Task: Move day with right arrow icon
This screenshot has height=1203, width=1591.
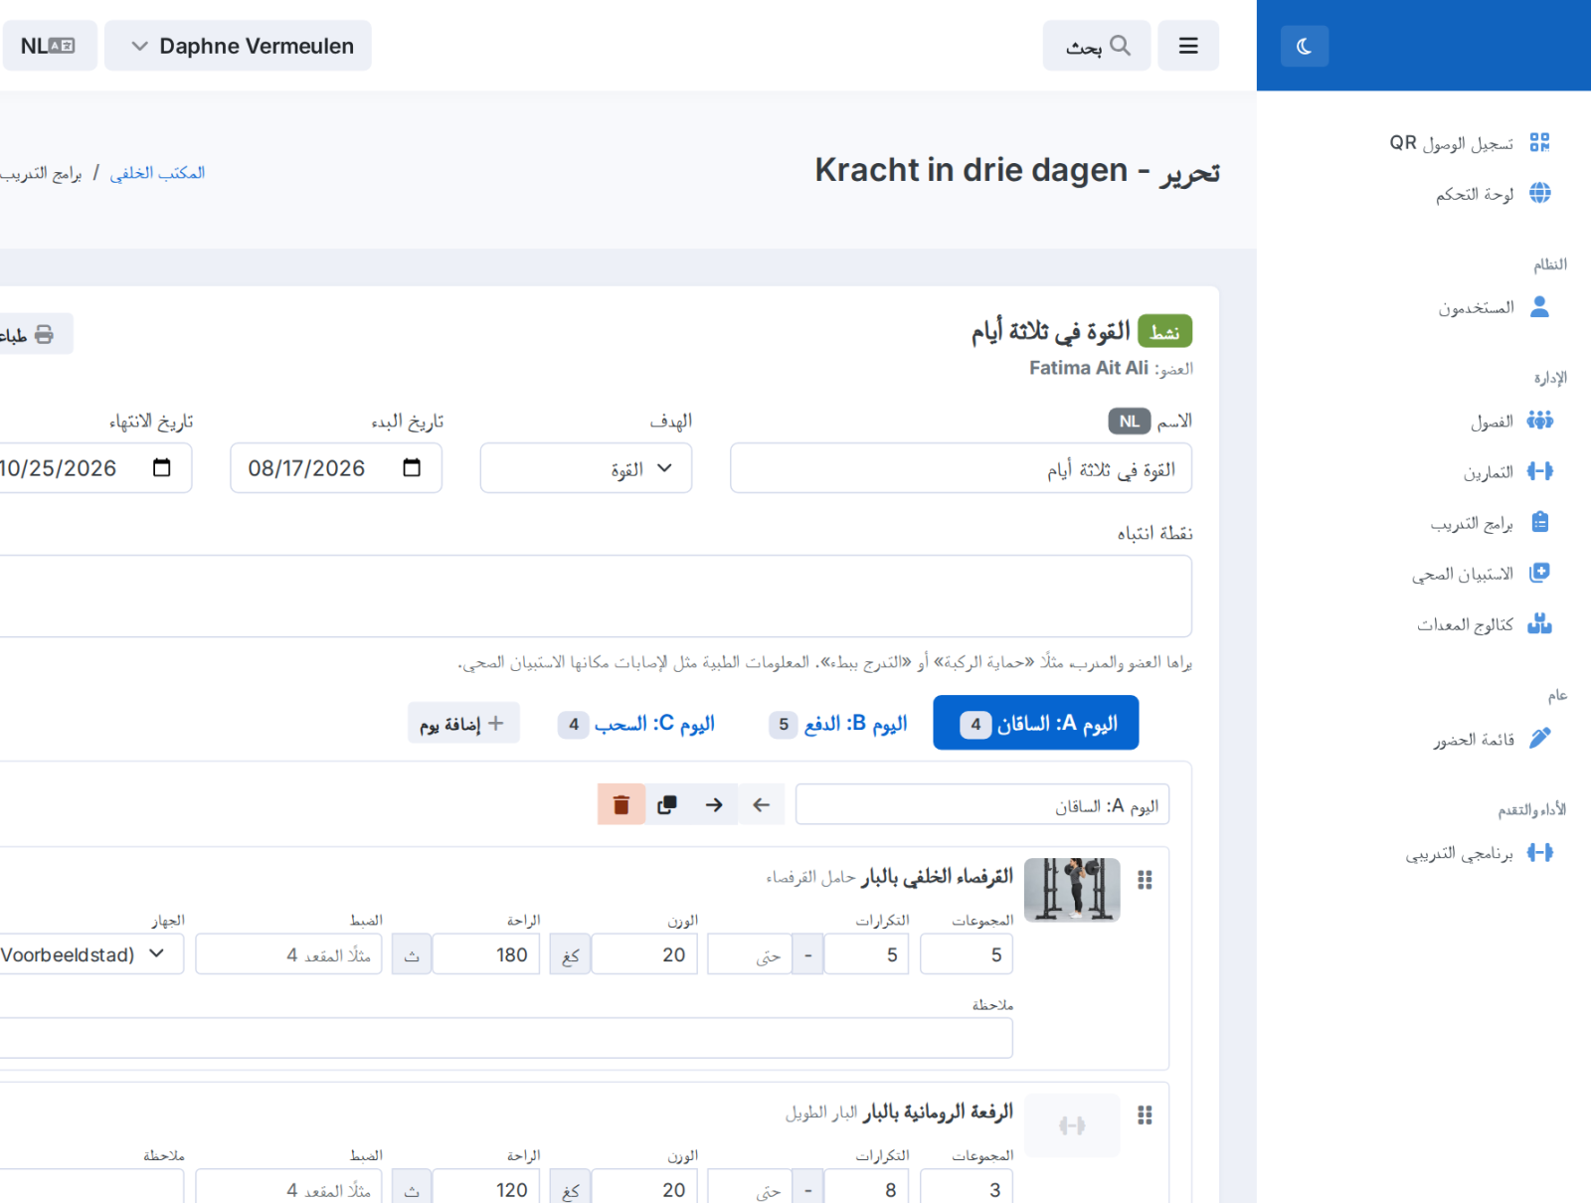Action: coord(714,804)
